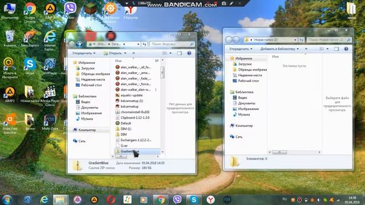Open the AIMP3 desktop shortcut

[10, 95]
